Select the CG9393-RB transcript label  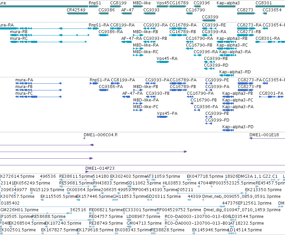tap(155, 38)
